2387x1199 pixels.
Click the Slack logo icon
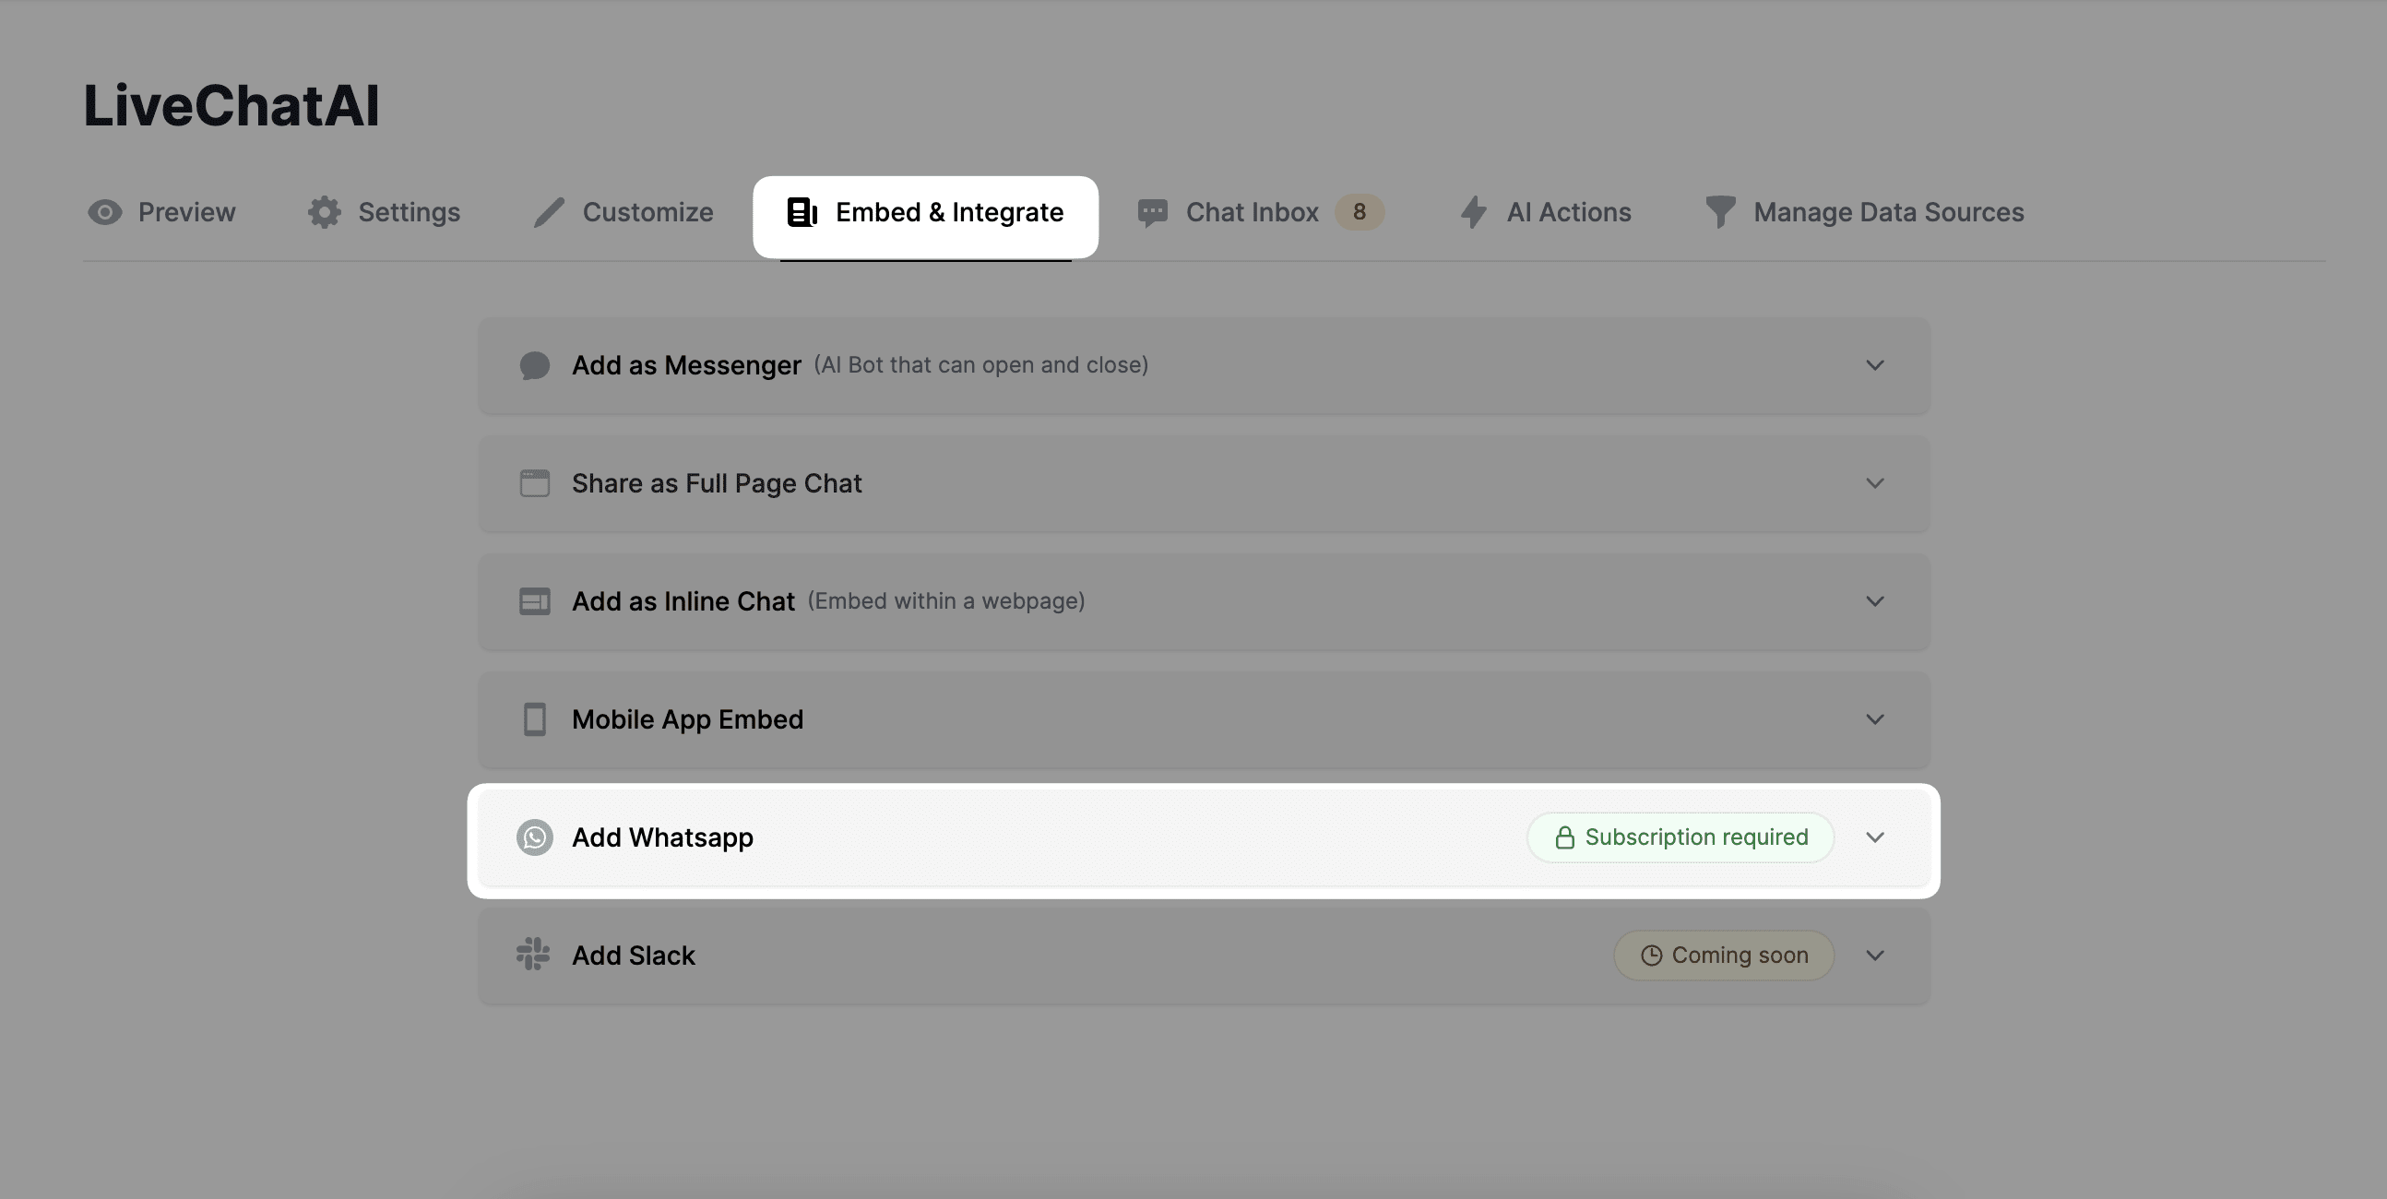point(533,956)
